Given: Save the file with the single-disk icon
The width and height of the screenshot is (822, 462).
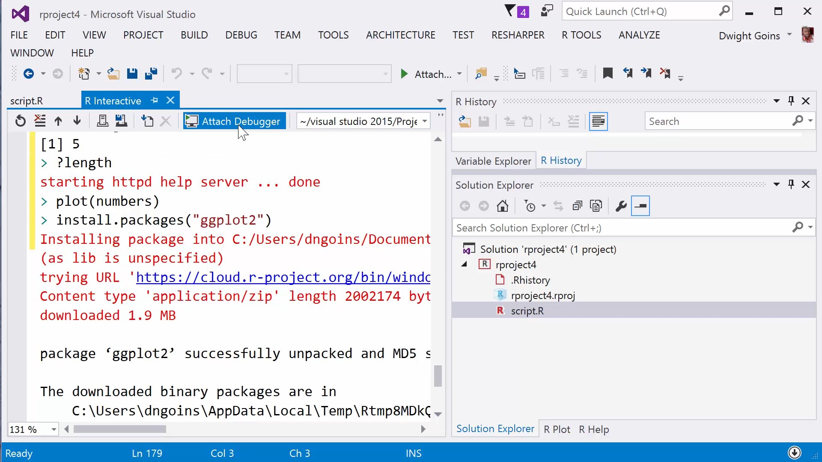Looking at the screenshot, I should (x=132, y=74).
